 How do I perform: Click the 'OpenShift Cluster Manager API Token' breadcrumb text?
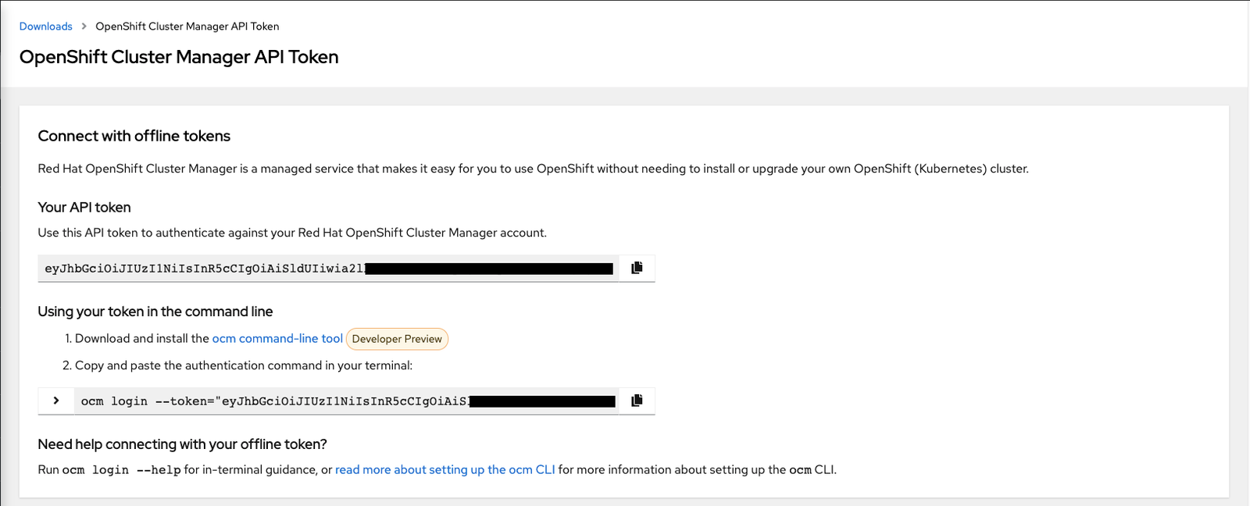coord(187,27)
